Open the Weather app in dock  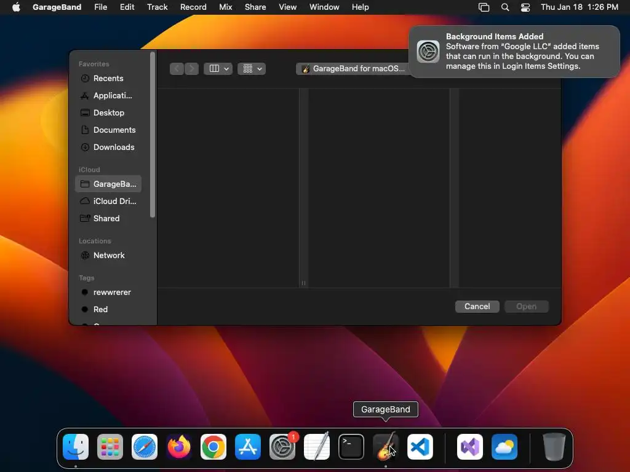point(504,447)
